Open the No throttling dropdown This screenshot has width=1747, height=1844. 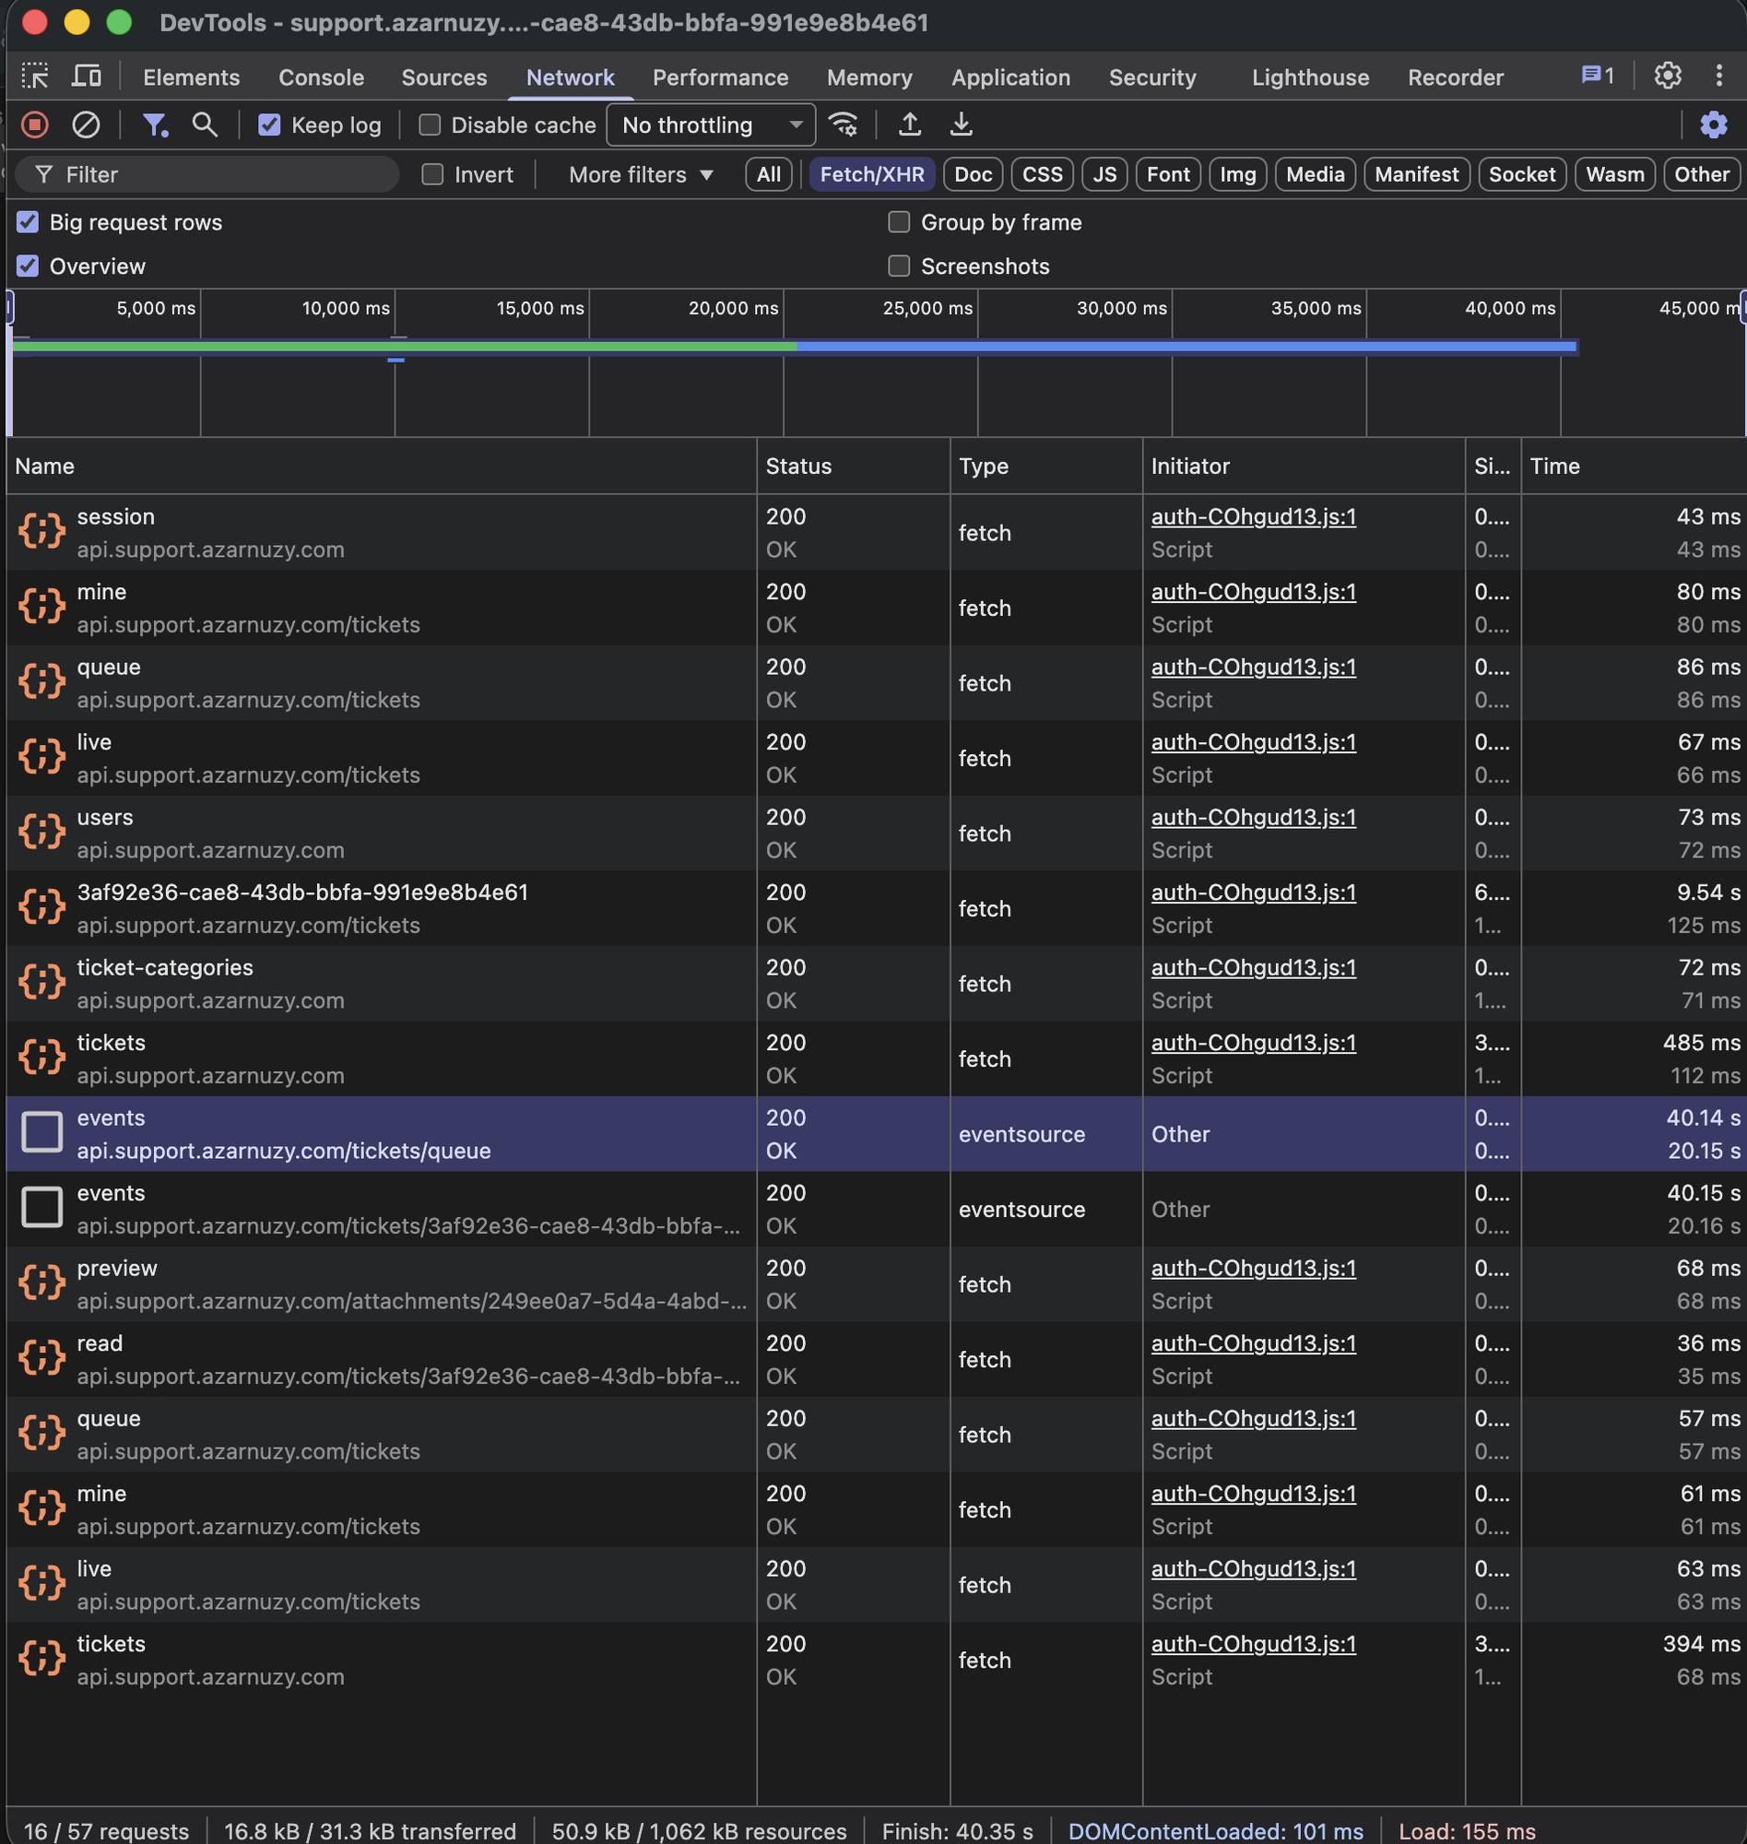[711, 124]
